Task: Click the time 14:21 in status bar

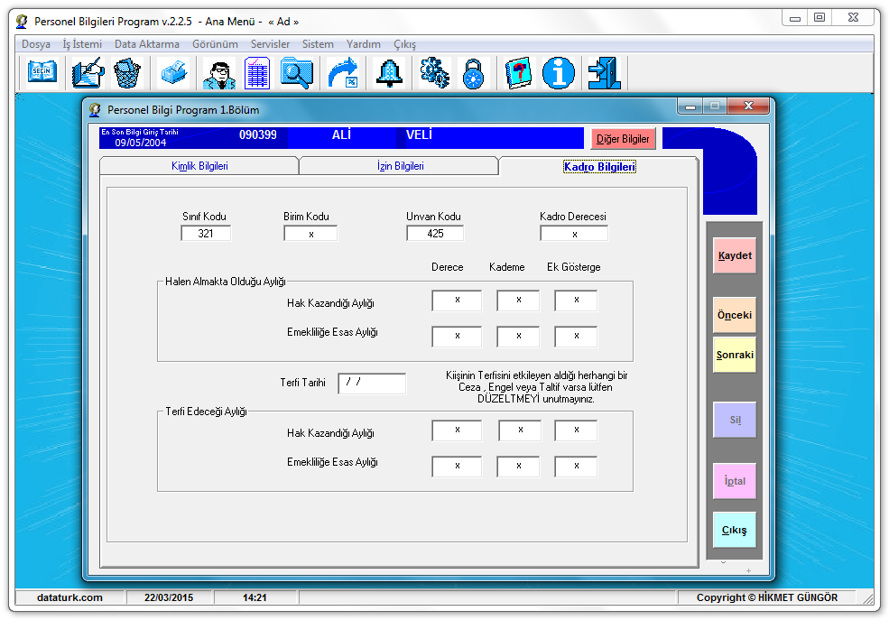Action: coord(255,597)
